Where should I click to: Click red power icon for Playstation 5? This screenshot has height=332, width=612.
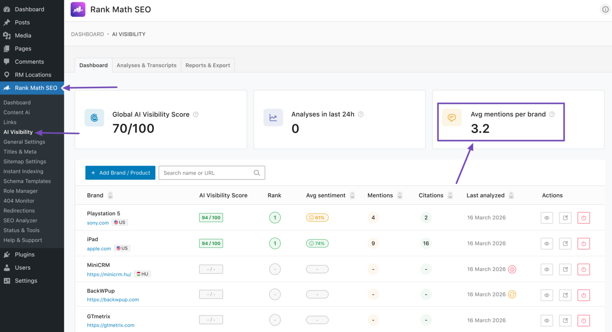584,218
